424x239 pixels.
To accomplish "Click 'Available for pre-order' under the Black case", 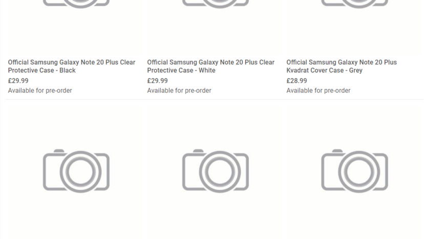I will (x=40, y=91).
